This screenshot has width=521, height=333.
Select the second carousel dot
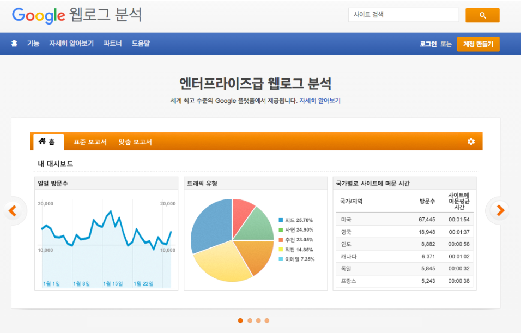tap(250, 320)
